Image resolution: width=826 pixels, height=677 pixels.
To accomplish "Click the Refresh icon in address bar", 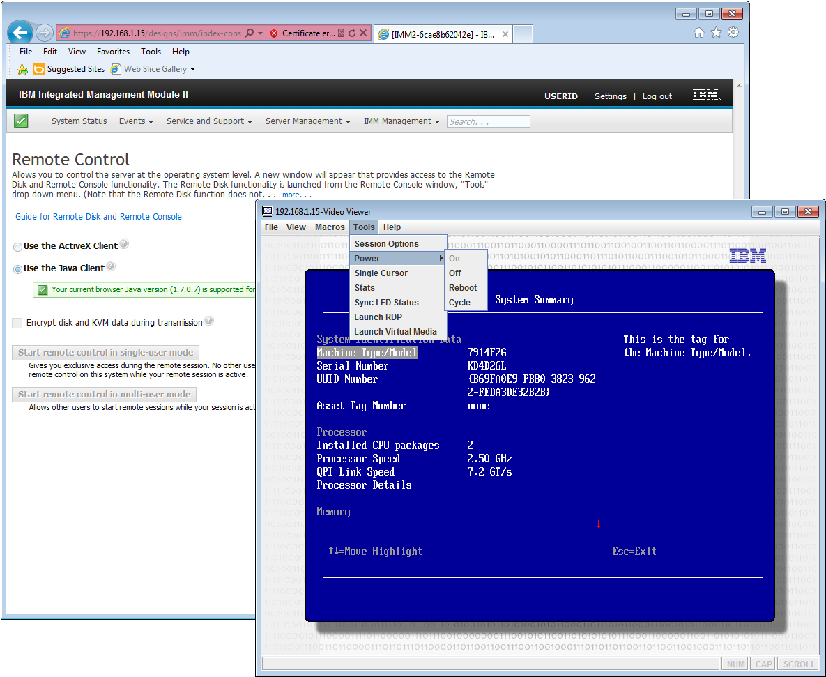I will (x=352, y=33).
